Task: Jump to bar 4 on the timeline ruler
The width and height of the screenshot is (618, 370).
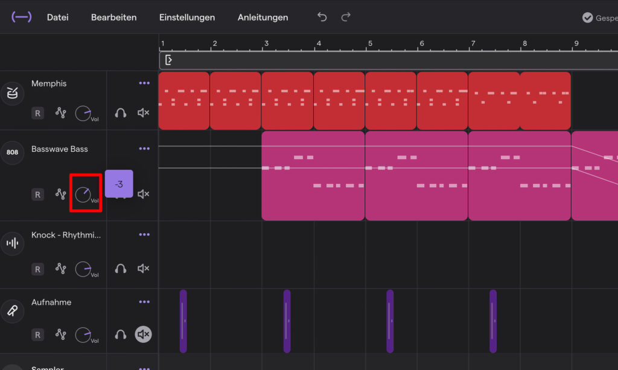Action: (319, 43)
